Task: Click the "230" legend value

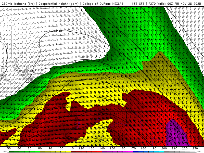Action: [x=195, y=148]
